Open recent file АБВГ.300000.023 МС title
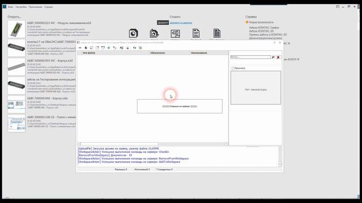The height and width of the screenshot is (203, 362). point(59,23)
